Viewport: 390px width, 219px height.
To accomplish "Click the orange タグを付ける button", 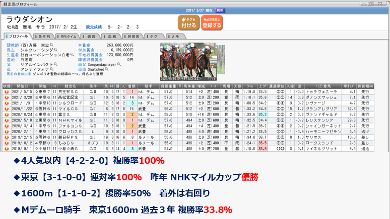I will point(188,22).
